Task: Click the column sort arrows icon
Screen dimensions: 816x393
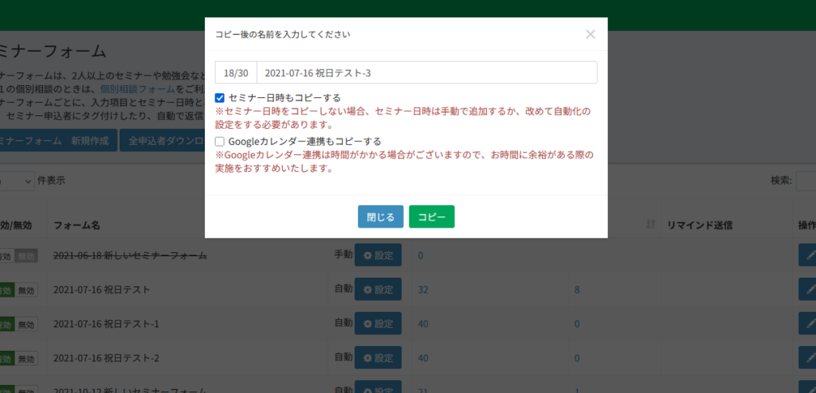Action: (651, 225)
